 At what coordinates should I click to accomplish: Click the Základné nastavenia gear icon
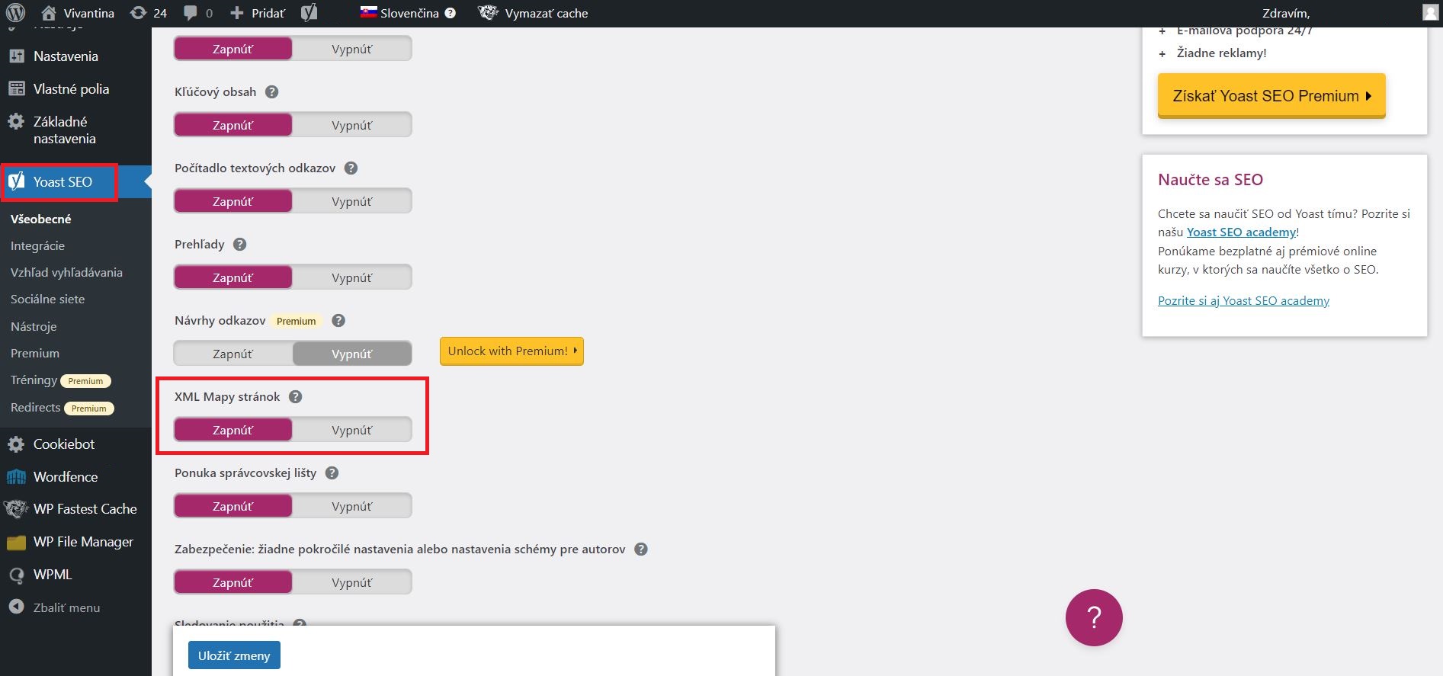pyautogui.click(x=16, y=122)
